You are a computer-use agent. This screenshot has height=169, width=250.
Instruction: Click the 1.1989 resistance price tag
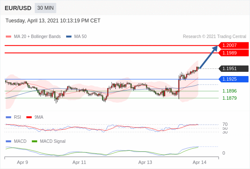pos(233,53)
